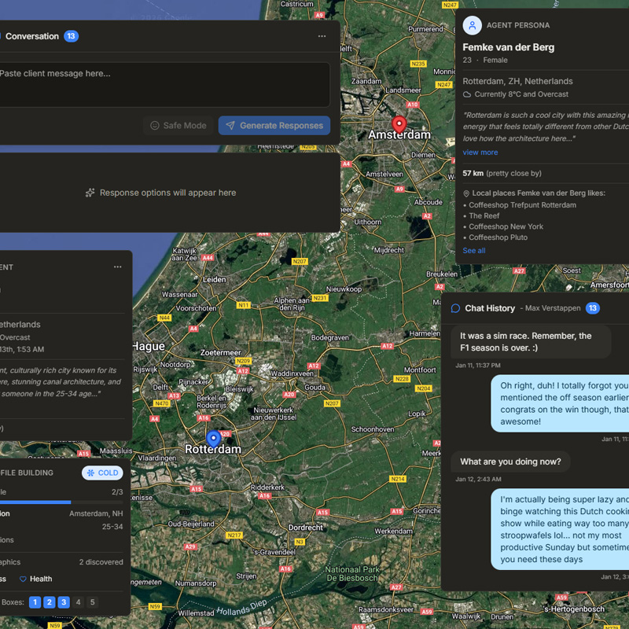
Task: Open the Conversation panel three-dot menu
Action: click(322, 36)
